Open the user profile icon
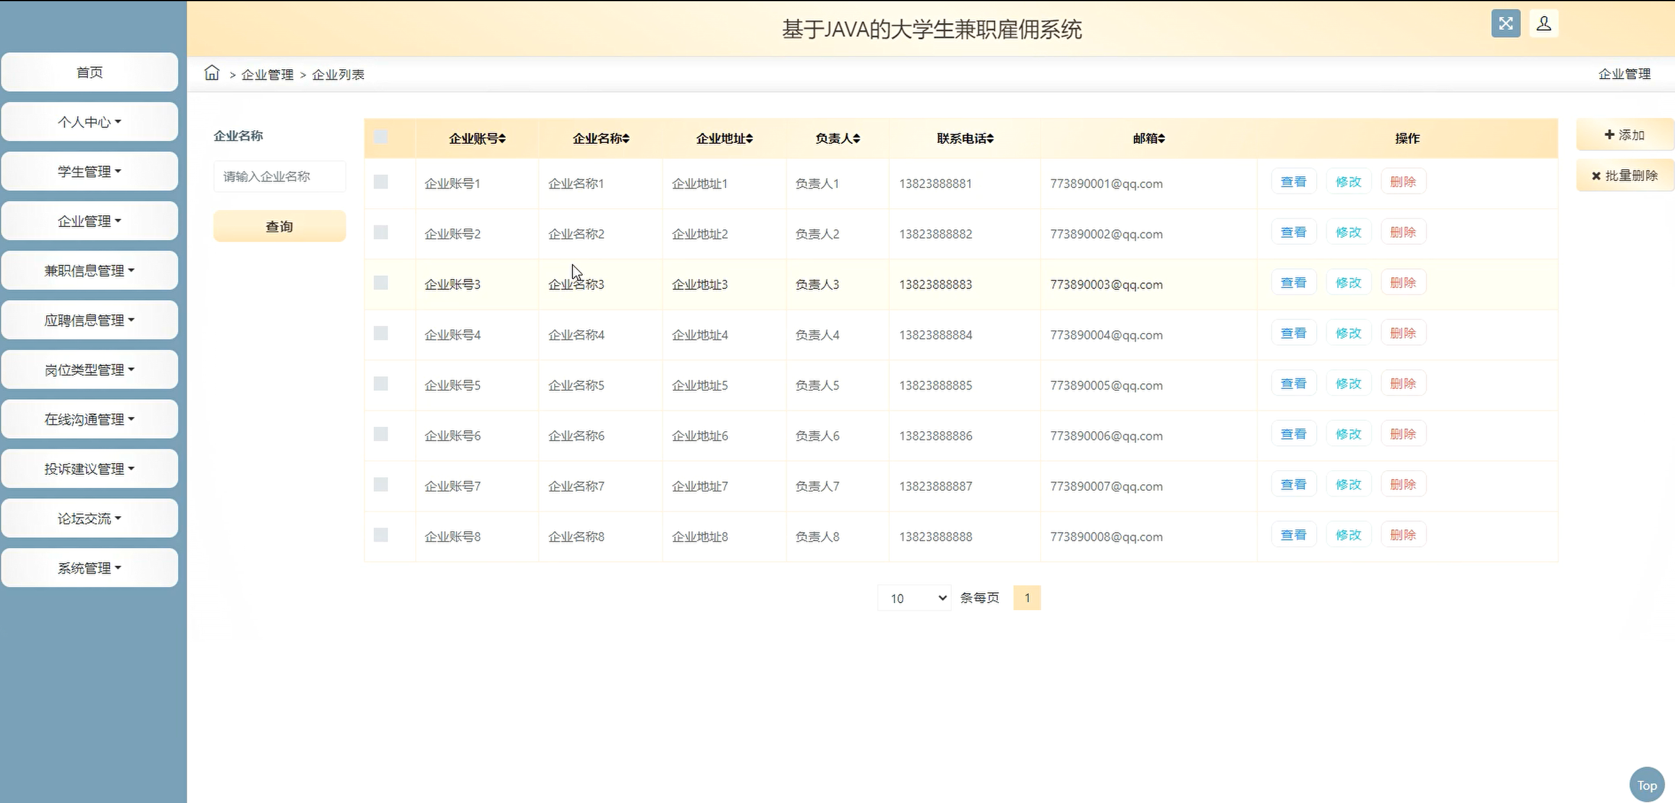 [1544, 24]
